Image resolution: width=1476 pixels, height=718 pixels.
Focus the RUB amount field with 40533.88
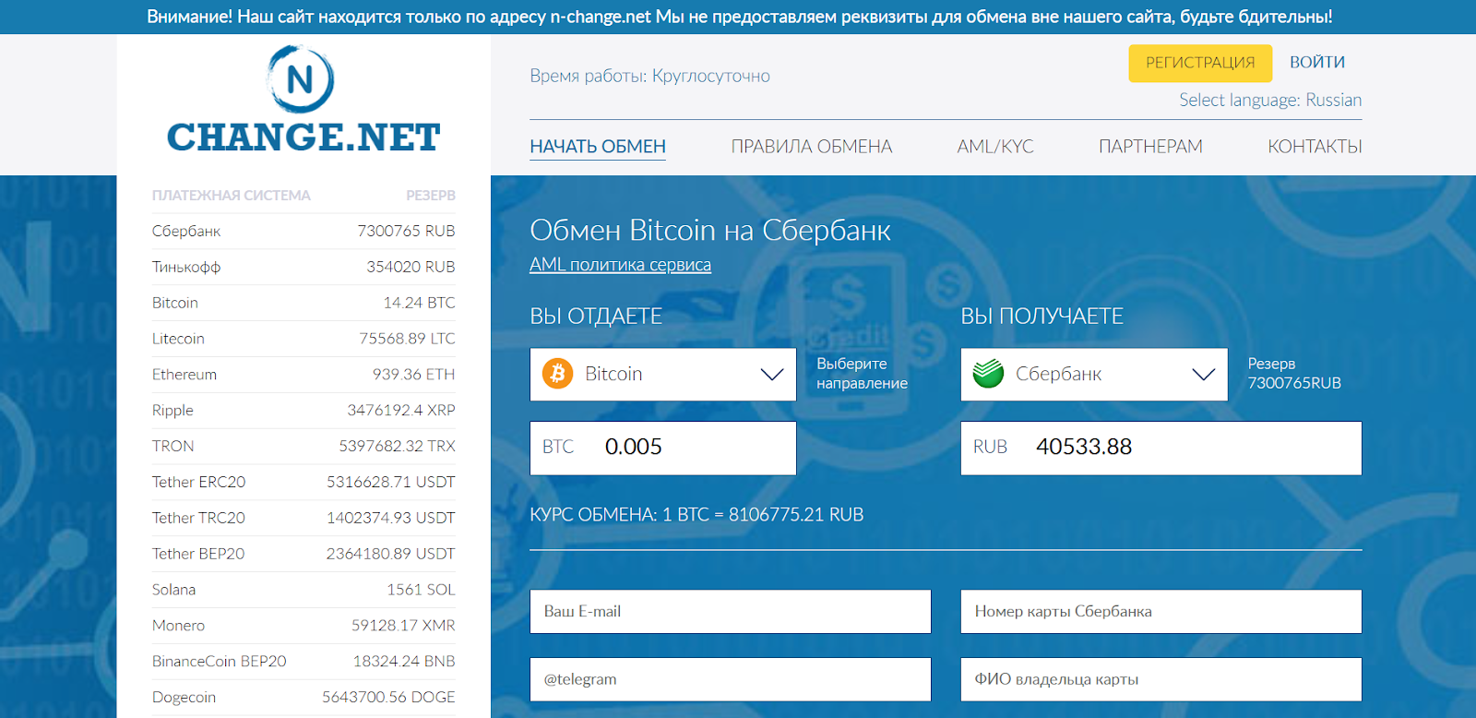(1161, 448)
